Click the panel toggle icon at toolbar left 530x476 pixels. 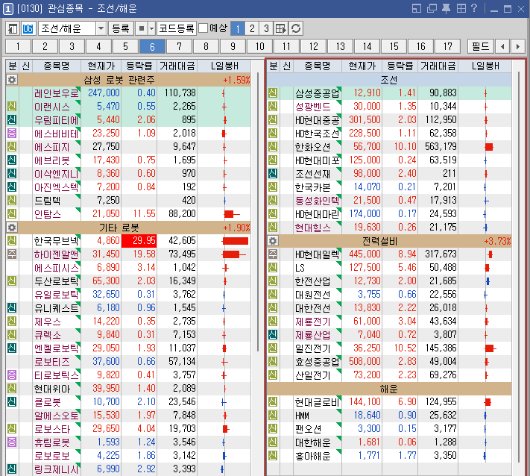[x=13, y=28]
